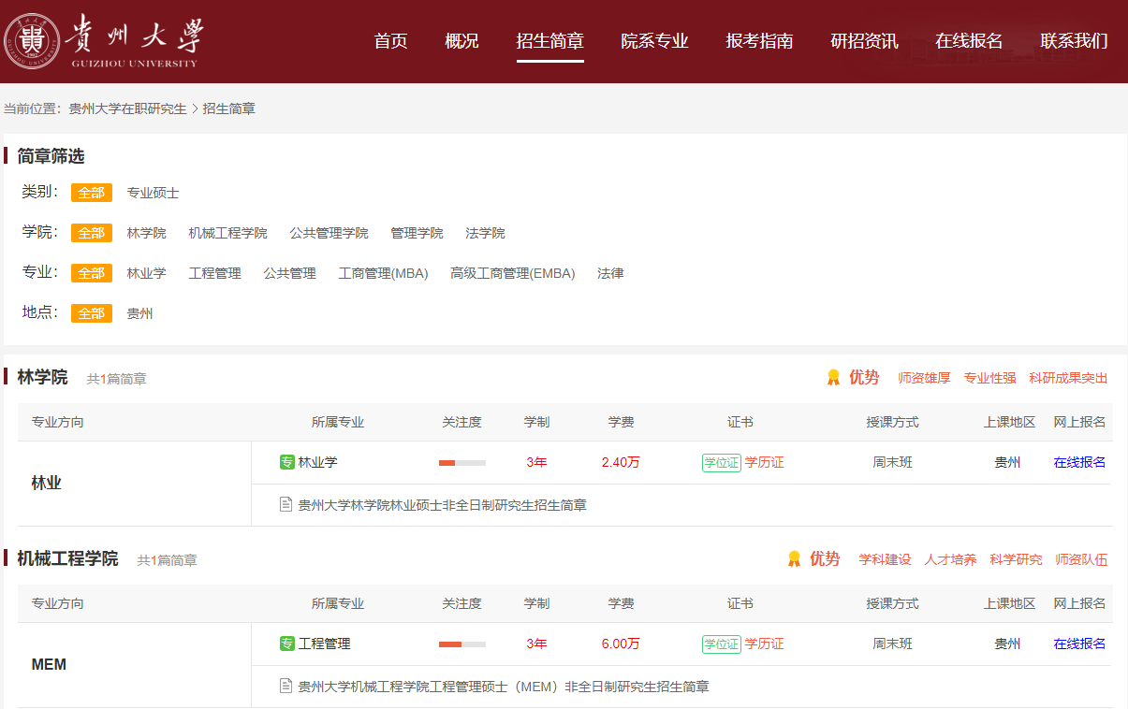Click the 人才培养 advantage tag
Screen dimensions: 1128x709
pyautogui.click(x=950, y=559)
